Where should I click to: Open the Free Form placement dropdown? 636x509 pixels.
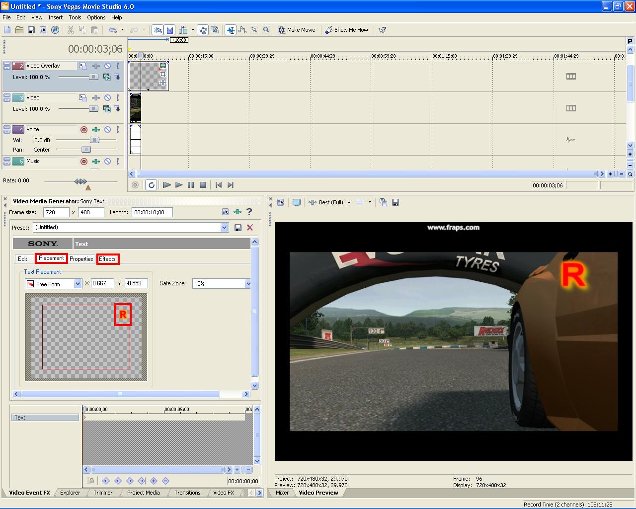[78, 284]
